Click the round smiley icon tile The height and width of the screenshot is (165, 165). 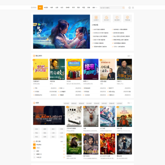click(x=127, y=18)
